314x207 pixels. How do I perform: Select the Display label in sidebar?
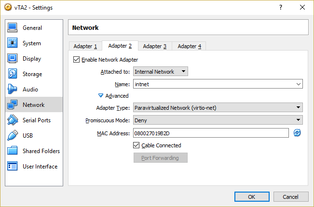(x=32, y=59)
